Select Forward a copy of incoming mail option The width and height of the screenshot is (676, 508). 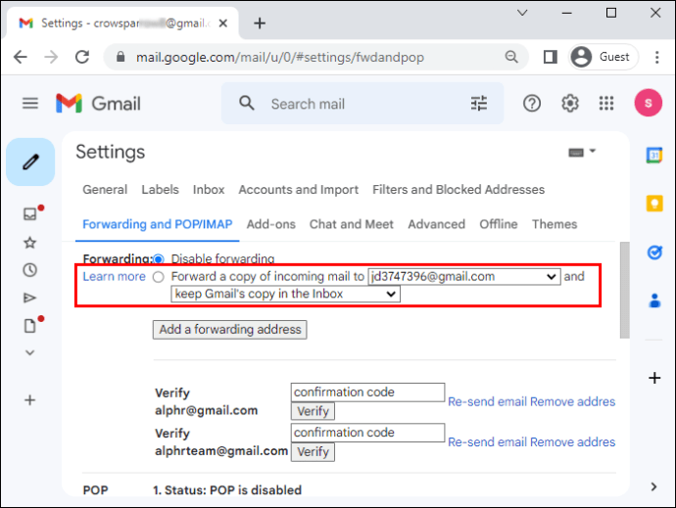coord(158,277)
